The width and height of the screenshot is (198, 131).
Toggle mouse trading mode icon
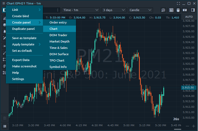[178, 10]
